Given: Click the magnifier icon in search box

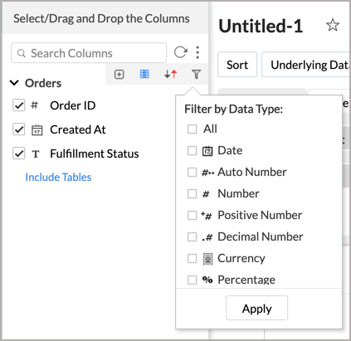Looking at the screenshot, I should click(22, 53).
